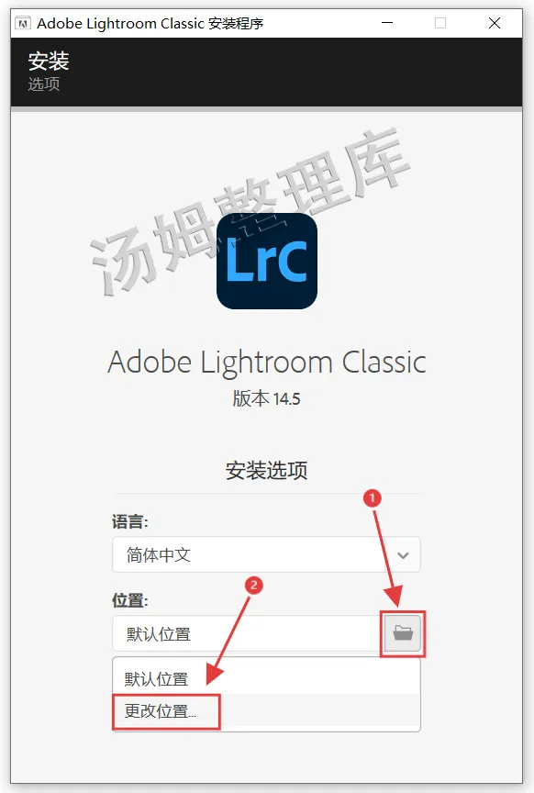This screenshot has height=793, width=534.
Task: Click the 安装 header title
Action: (49, 61)
